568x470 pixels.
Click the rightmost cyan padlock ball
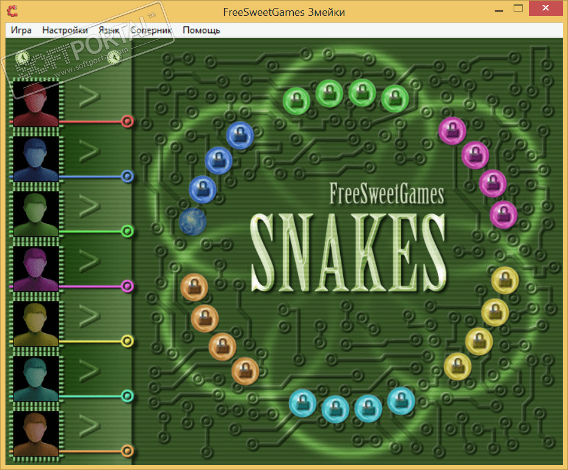point(401,401)
